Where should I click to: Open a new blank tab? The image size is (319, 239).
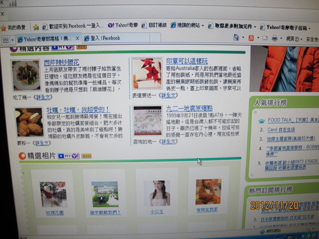click(x=155, y=38)
